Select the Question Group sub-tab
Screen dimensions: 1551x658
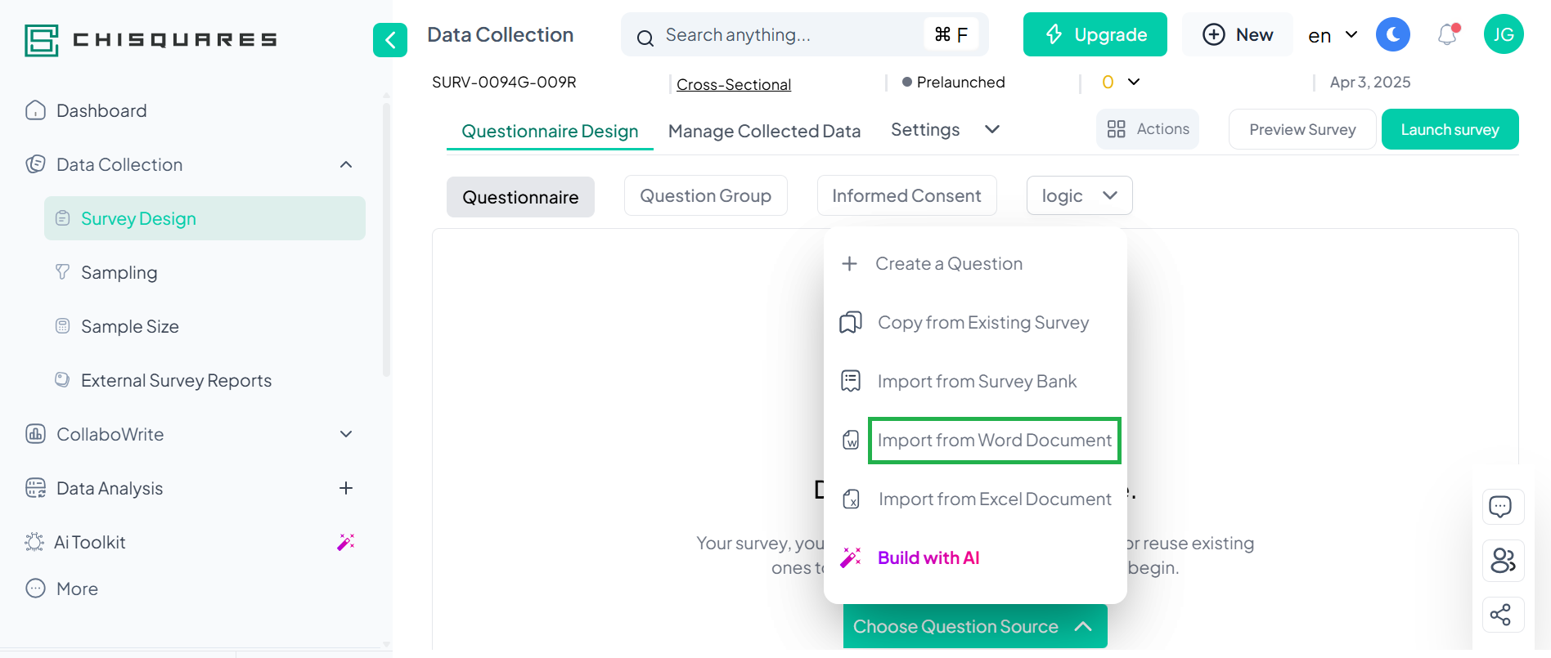tap(706, 195)
